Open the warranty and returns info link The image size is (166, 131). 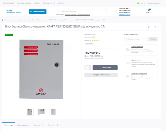[x=139, y=73]
